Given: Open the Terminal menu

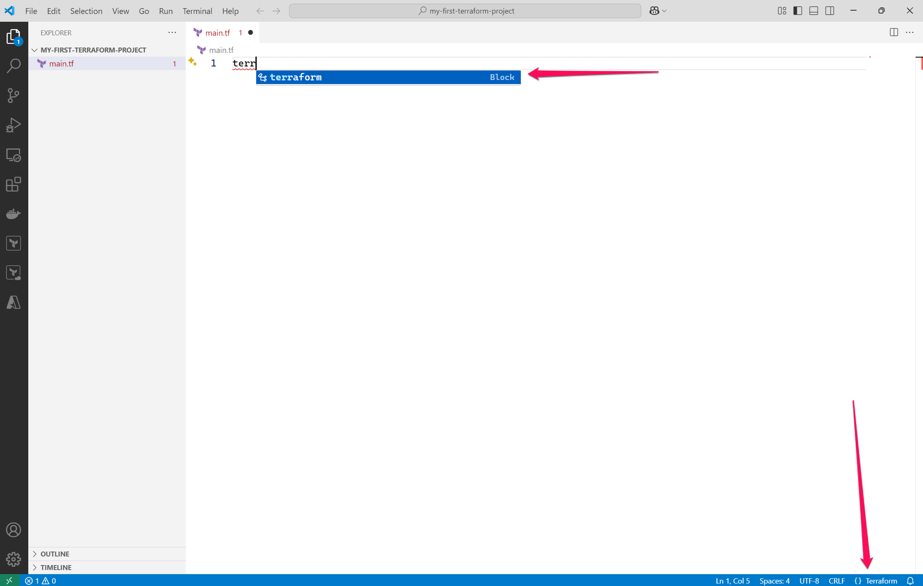Looking at the screenshot, I should pyautogui.click(x=197, y=11).
